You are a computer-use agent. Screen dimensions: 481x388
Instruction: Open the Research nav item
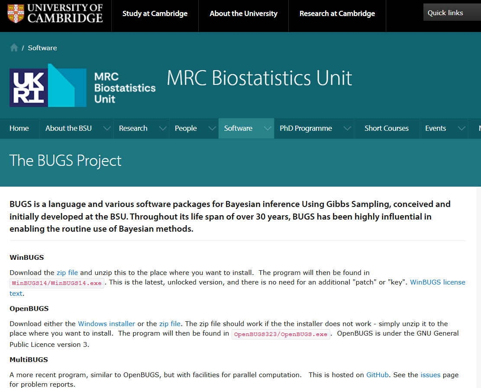click(x=133, y=128)
